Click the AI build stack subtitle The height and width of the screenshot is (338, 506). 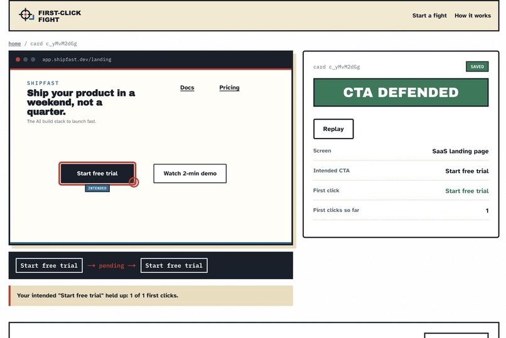62,121
